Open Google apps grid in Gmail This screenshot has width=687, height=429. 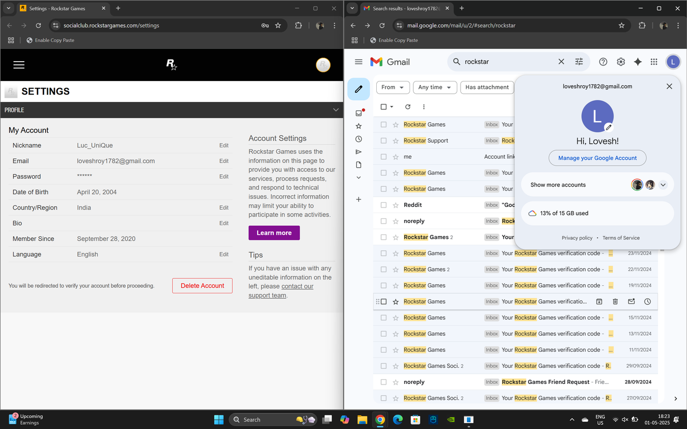pyautogui.click(x=654, y=62)
